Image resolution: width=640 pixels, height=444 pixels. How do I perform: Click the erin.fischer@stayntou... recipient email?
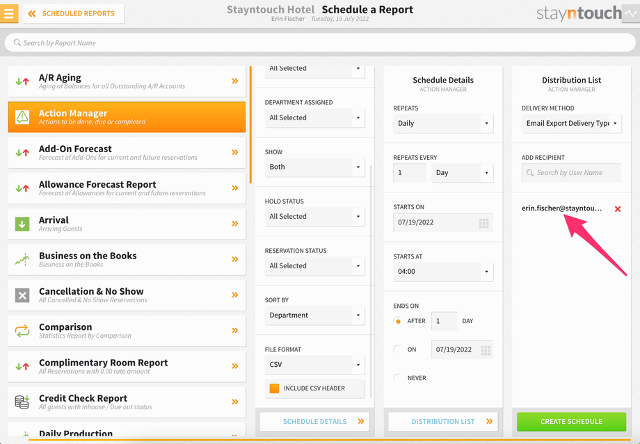coord(561,208)
